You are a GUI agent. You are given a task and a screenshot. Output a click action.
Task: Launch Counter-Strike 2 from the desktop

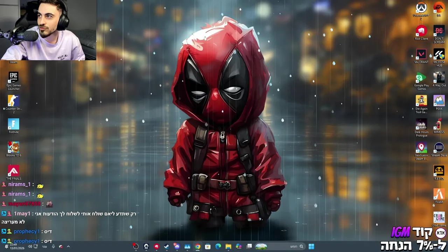point(14,104)
